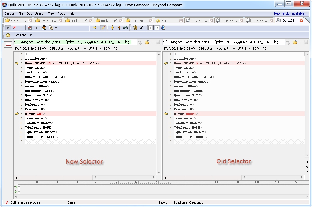The image size is (312, 207).
Task: Close the Time (H) tab
Action: click(151, 20)
